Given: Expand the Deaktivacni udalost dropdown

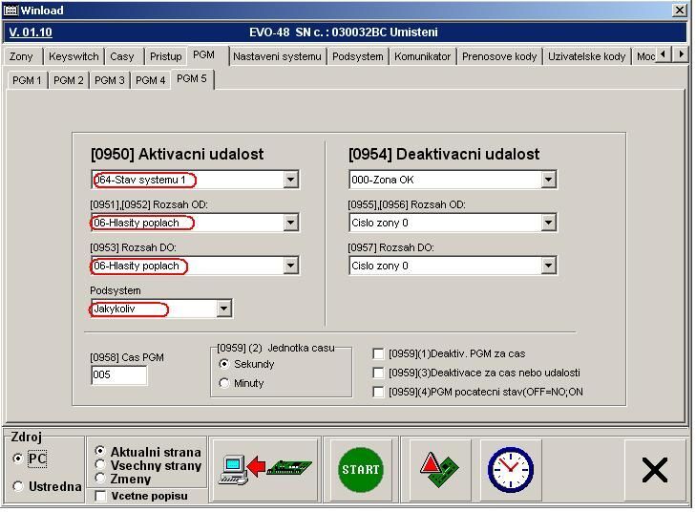Looking at the screenshot, I should coord(548,180).
